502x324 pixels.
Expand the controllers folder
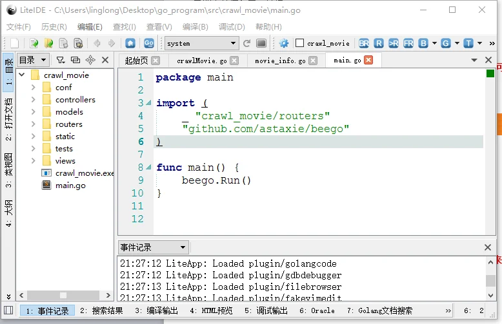point(34,99)
